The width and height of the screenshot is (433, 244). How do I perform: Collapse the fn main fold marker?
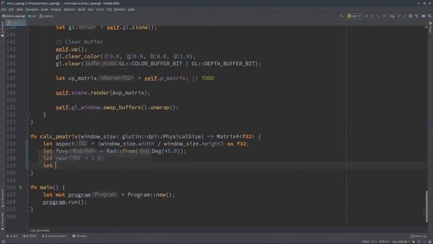pyautogui.click(x=28, y=187)
